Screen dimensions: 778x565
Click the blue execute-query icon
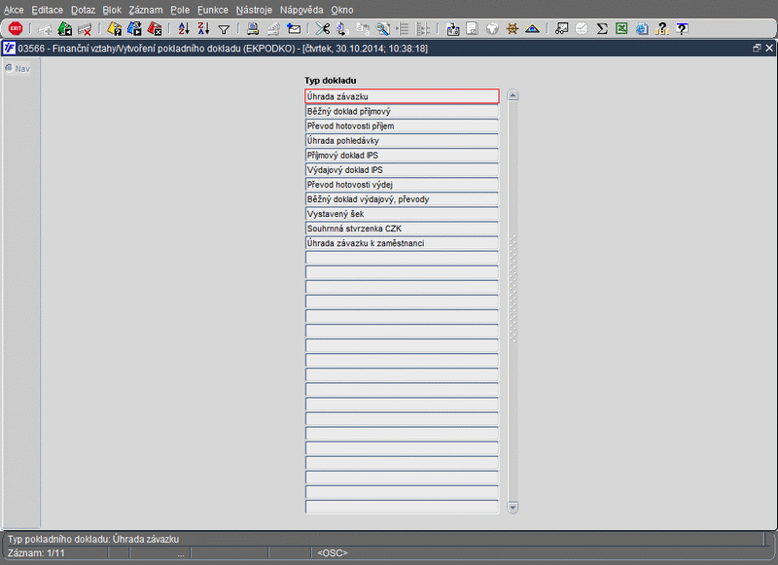pyautogui.click(x=134, y=29)
